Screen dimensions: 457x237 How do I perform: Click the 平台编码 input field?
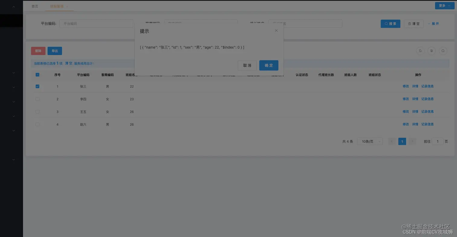(x=96, y=24)
